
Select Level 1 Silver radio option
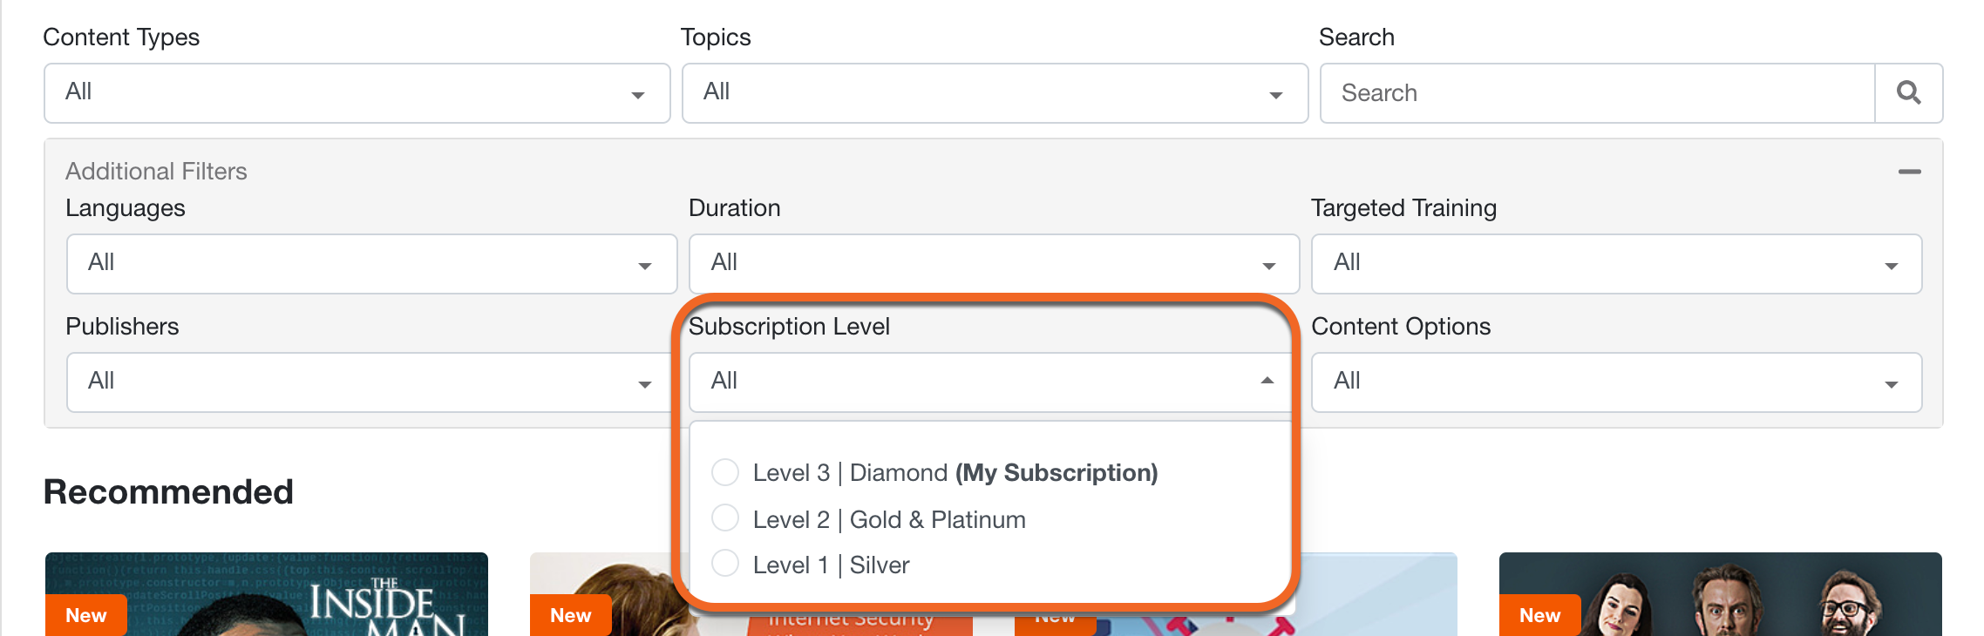pos(725,564)
